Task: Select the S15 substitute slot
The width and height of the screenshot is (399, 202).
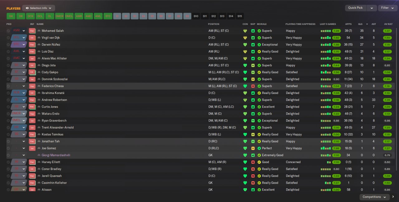Action: (x=239, y=16)
